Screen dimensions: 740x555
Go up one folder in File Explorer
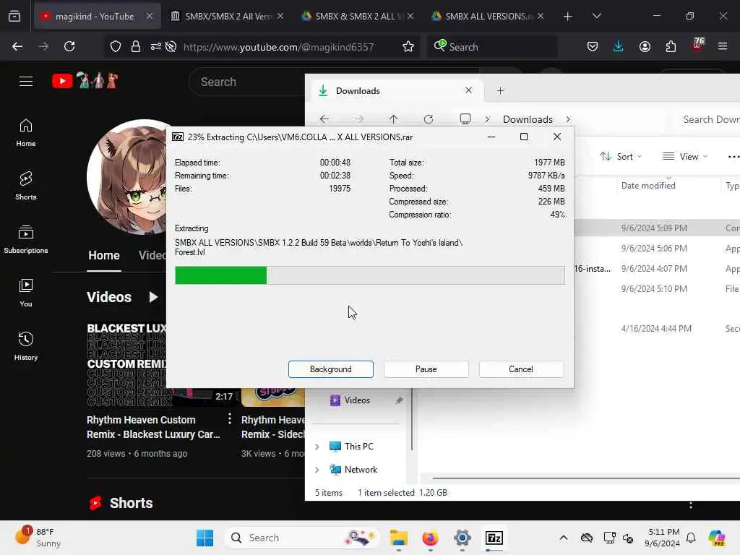click(x=393, y=119)
